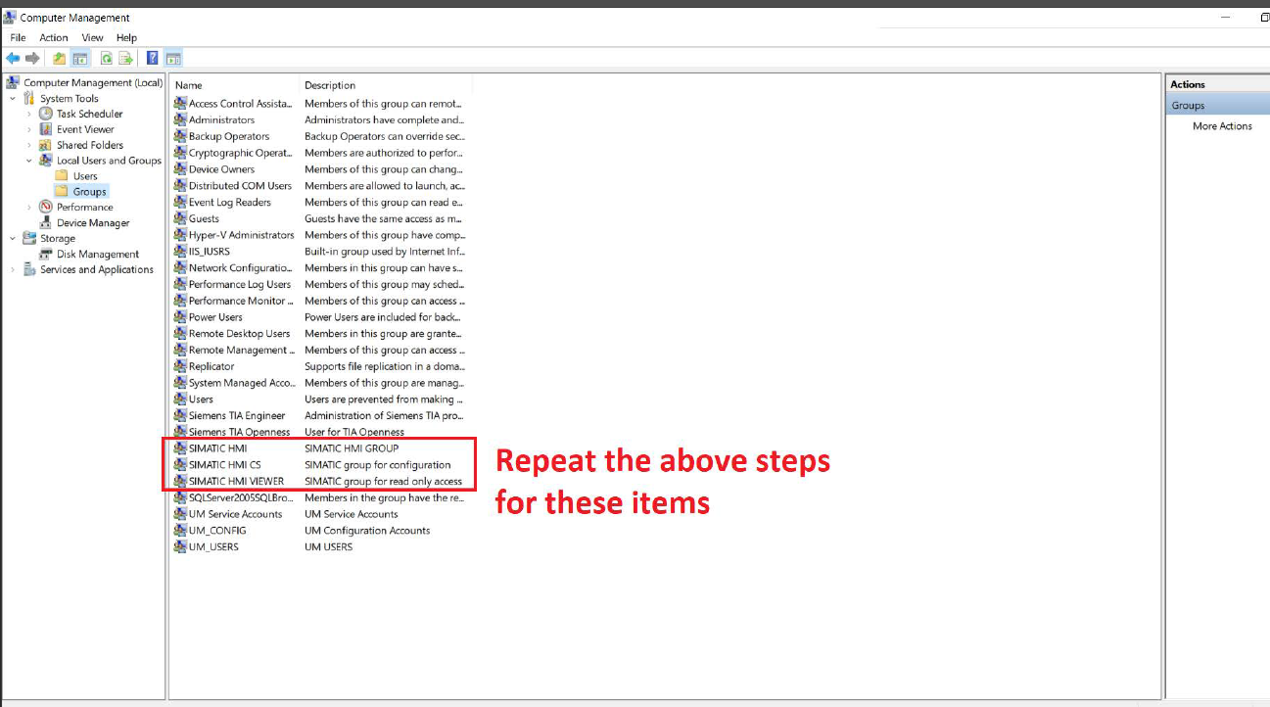Image resolution: width=1270 pixels, height=707 pixels.
Task: Open the View menu
Action: pos(92,37)
